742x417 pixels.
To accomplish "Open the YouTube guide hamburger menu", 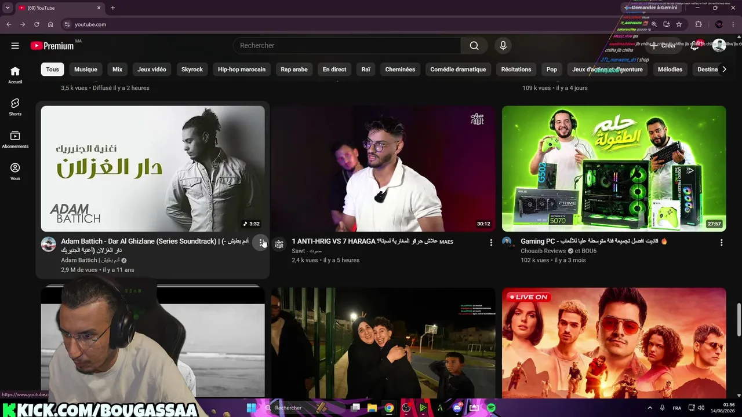I will coord(15,46).
